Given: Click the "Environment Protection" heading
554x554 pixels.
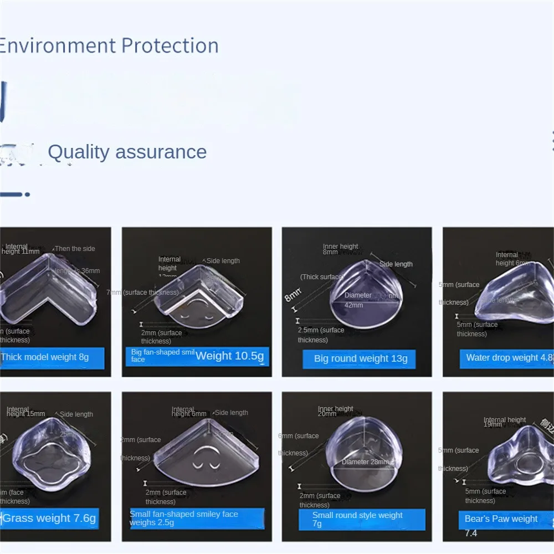Looking at the screenshot, I should click(109, 45).
